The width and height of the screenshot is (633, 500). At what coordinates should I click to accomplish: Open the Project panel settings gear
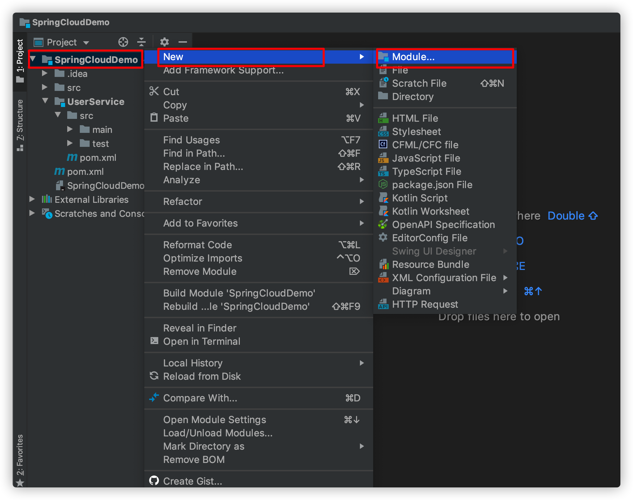click(164, 42)
